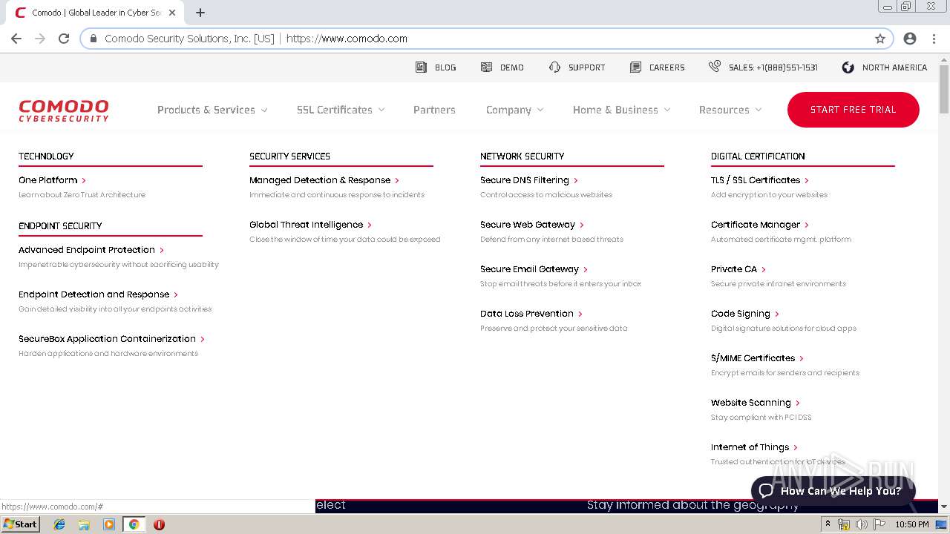Expand the Resources dropdown
The height and width of the screenshot is (534, 950).
point(730,110)
